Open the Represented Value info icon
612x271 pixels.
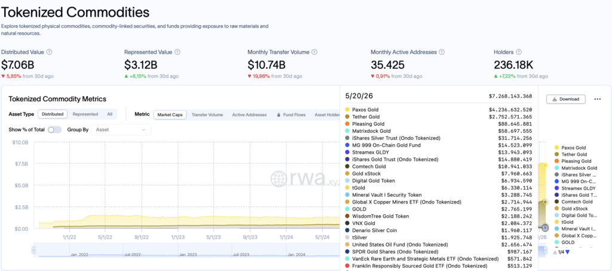(x=178, y=52)
